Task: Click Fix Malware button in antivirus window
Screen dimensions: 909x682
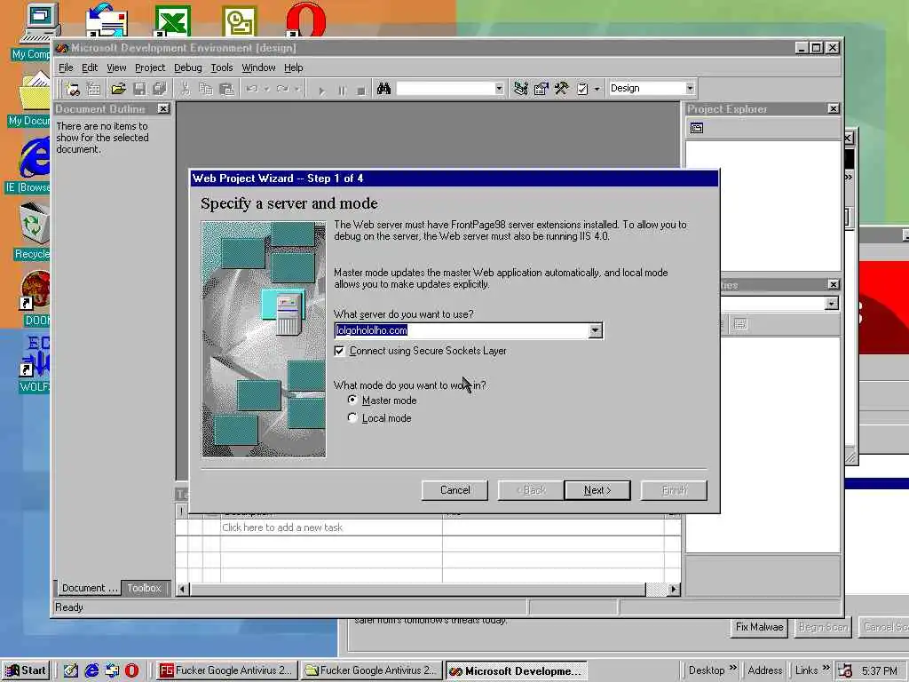Action: click(x=759, y=627)
